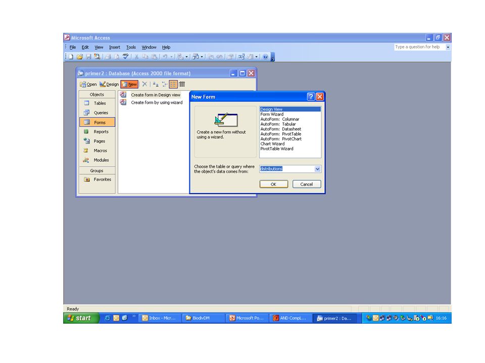Click the Delete X icon in database window
Viewport: 485px width, 363px height.
144,84
